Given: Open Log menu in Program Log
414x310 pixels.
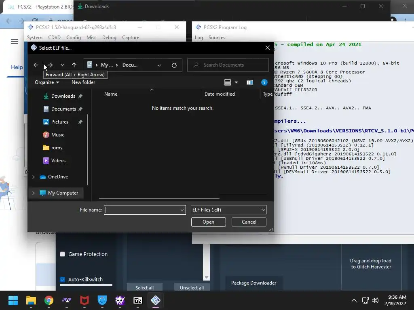Looking at the screenshot, I should 199,38.
